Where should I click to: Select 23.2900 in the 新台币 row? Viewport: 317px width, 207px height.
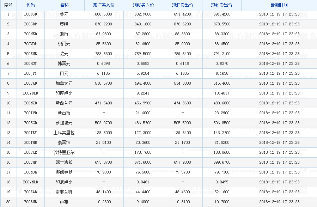pyautogui.click(x=222, y=113)
